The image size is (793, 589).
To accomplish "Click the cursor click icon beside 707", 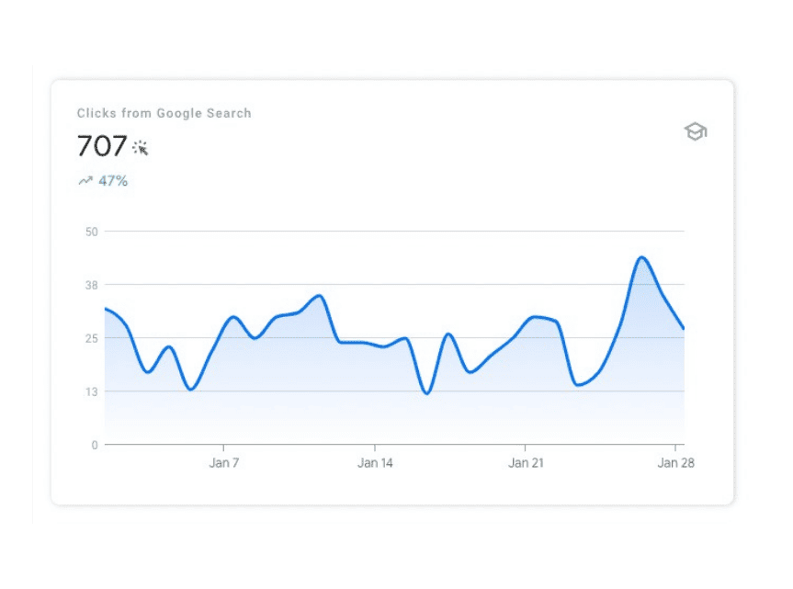I will [140, 148].
